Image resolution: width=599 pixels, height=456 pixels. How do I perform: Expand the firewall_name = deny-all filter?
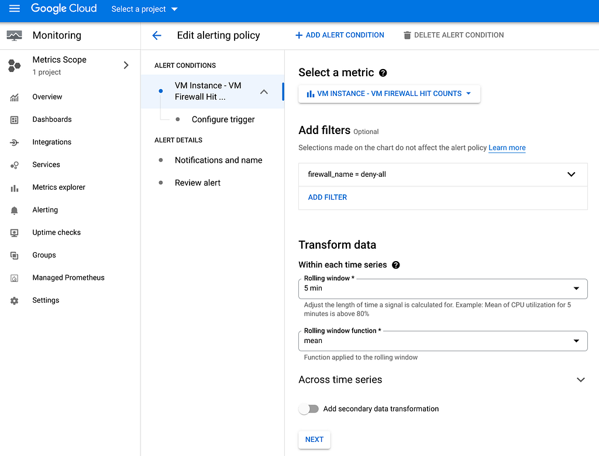pos(571,174)
